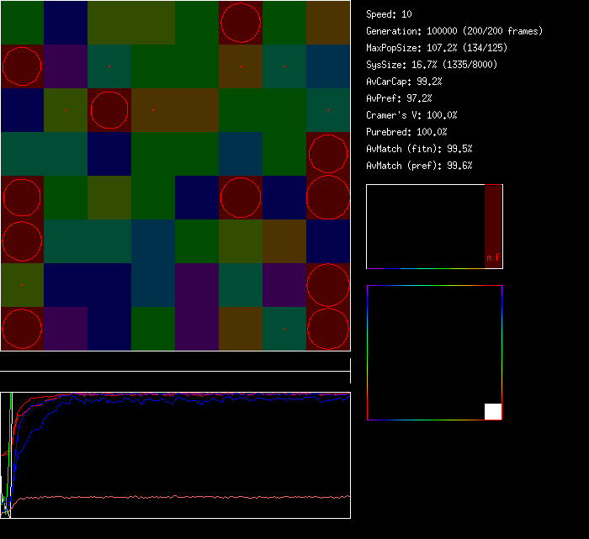Select the red circle in sixth row

coord(22,241)
